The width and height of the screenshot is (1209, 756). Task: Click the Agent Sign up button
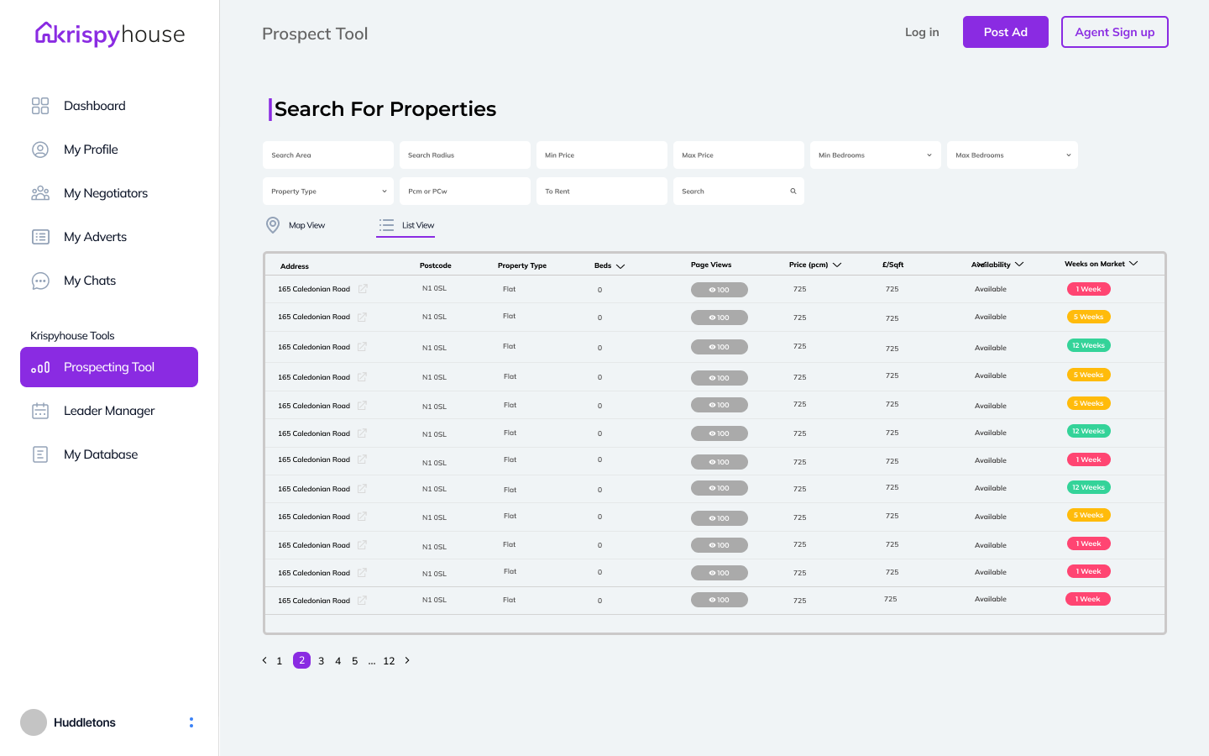point(1114,32)
